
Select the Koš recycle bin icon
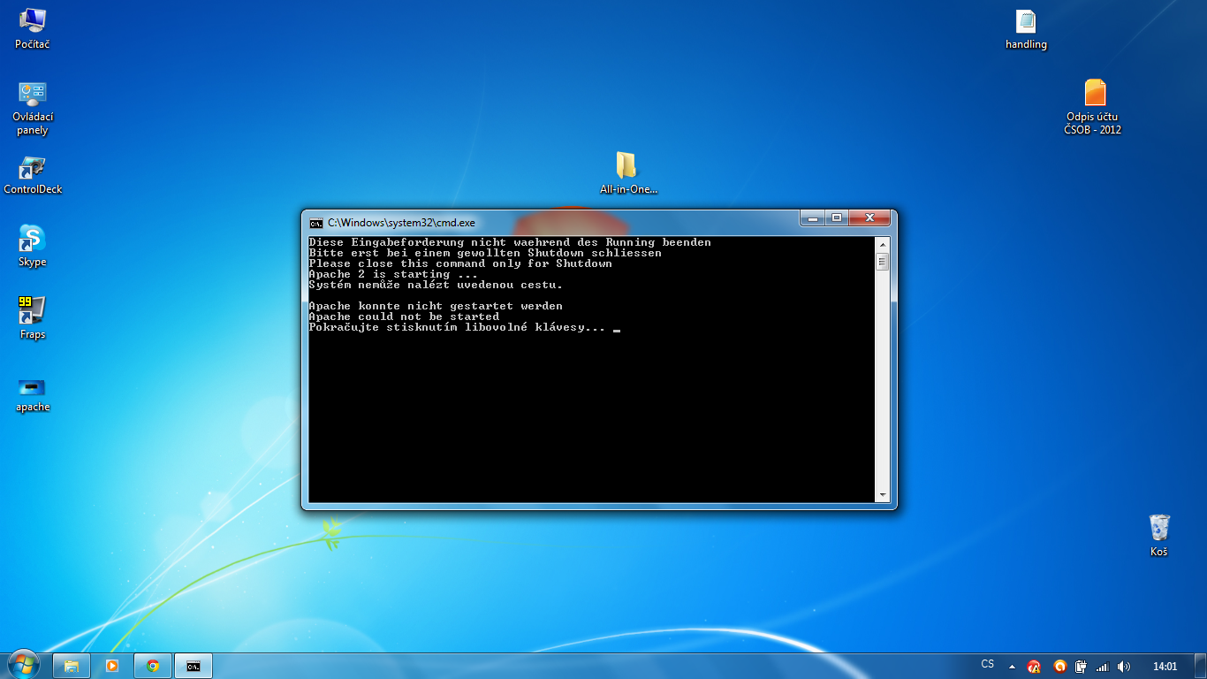1159,536
